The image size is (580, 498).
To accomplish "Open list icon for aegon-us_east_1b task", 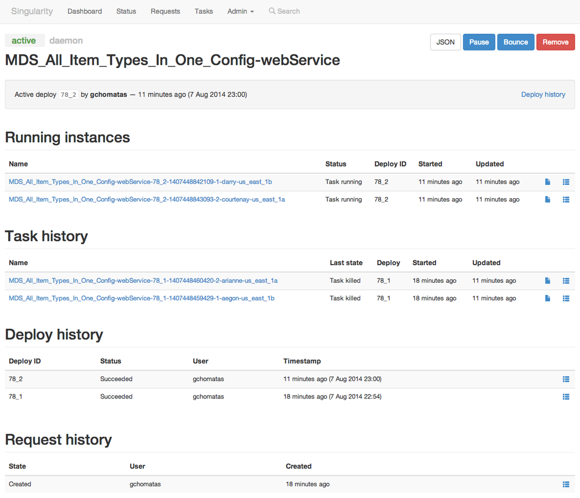I will click(x=566, y=298).
